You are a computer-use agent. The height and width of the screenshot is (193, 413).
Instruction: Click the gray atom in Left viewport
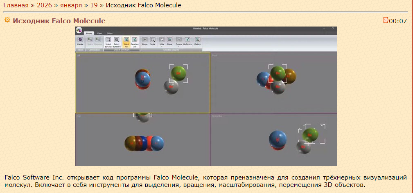(x=171, y=87)
